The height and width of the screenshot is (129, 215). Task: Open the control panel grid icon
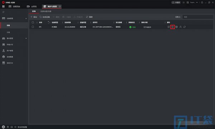[x=4, y=6]
